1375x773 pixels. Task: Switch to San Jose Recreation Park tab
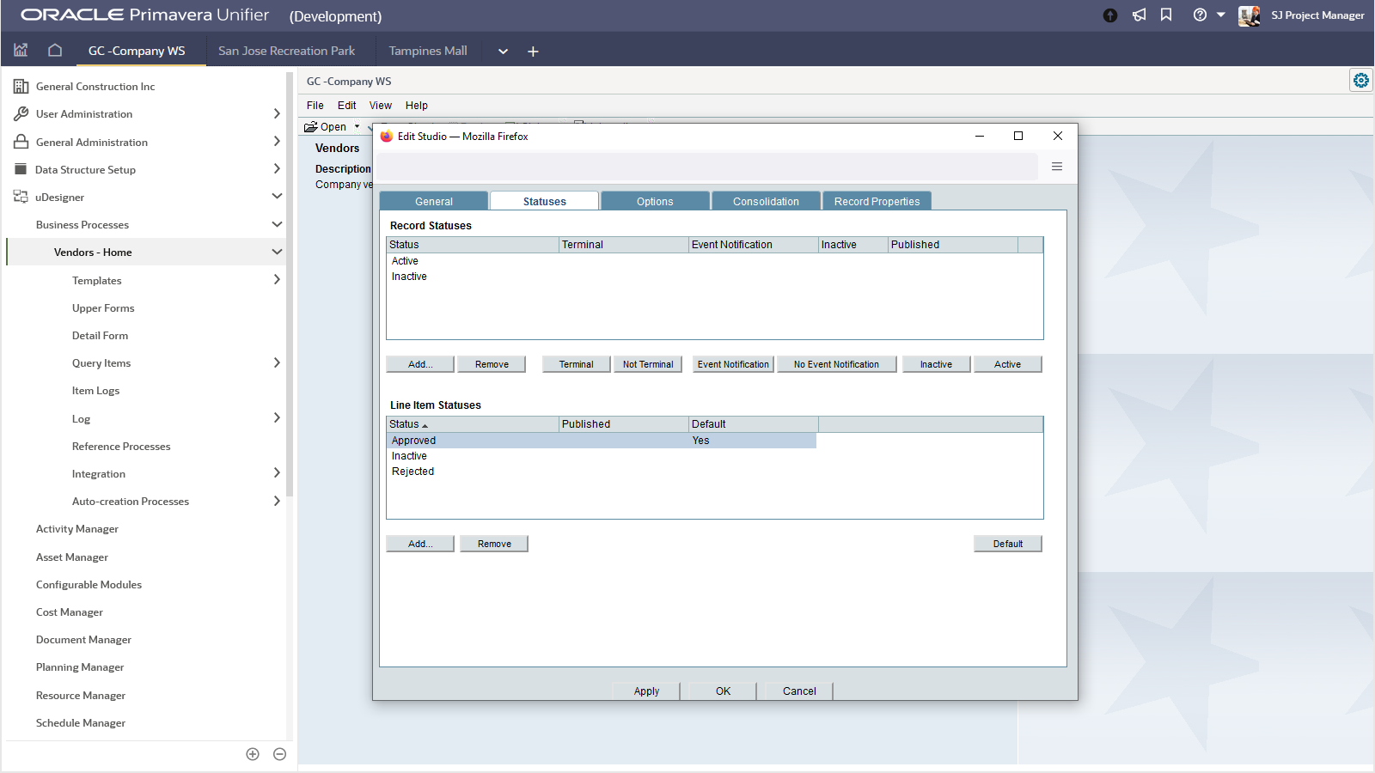286,51
